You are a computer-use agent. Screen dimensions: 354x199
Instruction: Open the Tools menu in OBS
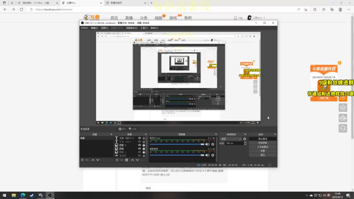pos(144,28)
